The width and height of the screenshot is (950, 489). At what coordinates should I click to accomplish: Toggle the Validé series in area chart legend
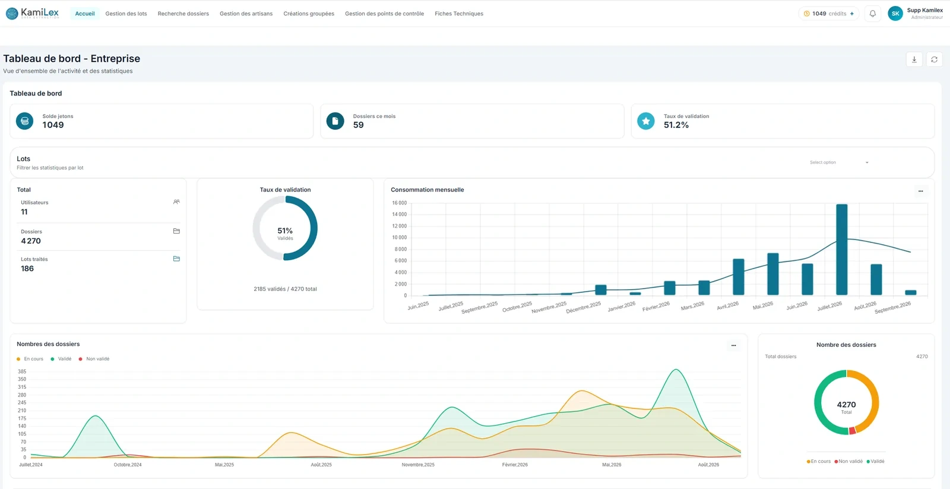click(61, 359)
